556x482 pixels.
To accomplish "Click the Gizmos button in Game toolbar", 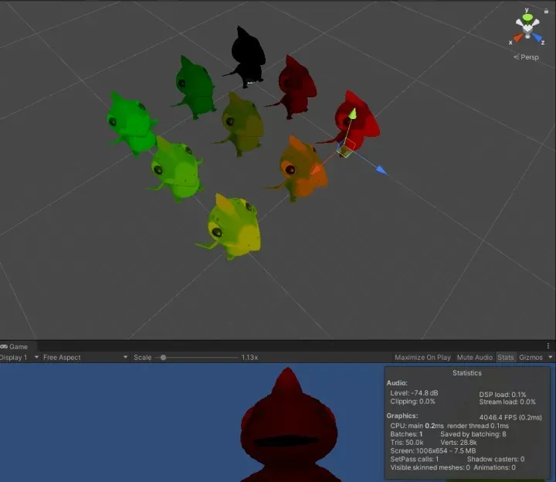I will tap(531, 358).
